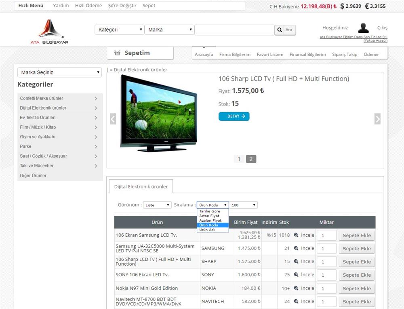Click Hızlı Ödeme in quick menu

coord(88,5)
